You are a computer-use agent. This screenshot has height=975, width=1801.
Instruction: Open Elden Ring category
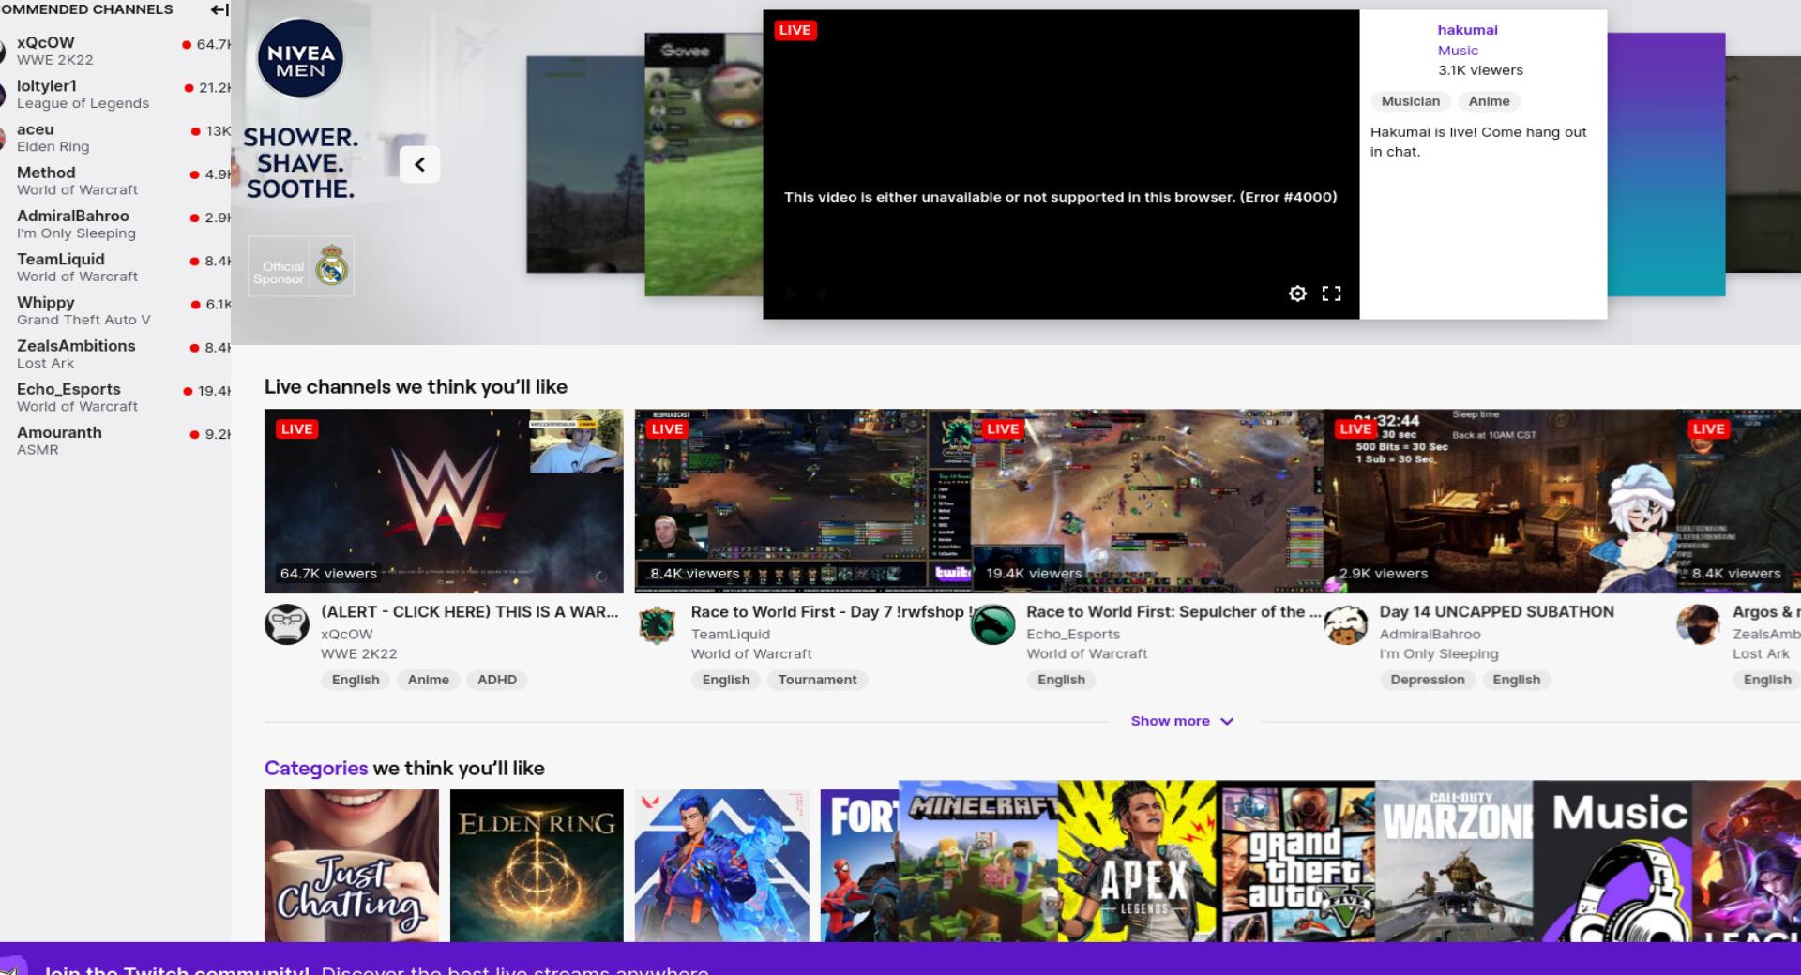pyautogui.click(x=537, y=865)
